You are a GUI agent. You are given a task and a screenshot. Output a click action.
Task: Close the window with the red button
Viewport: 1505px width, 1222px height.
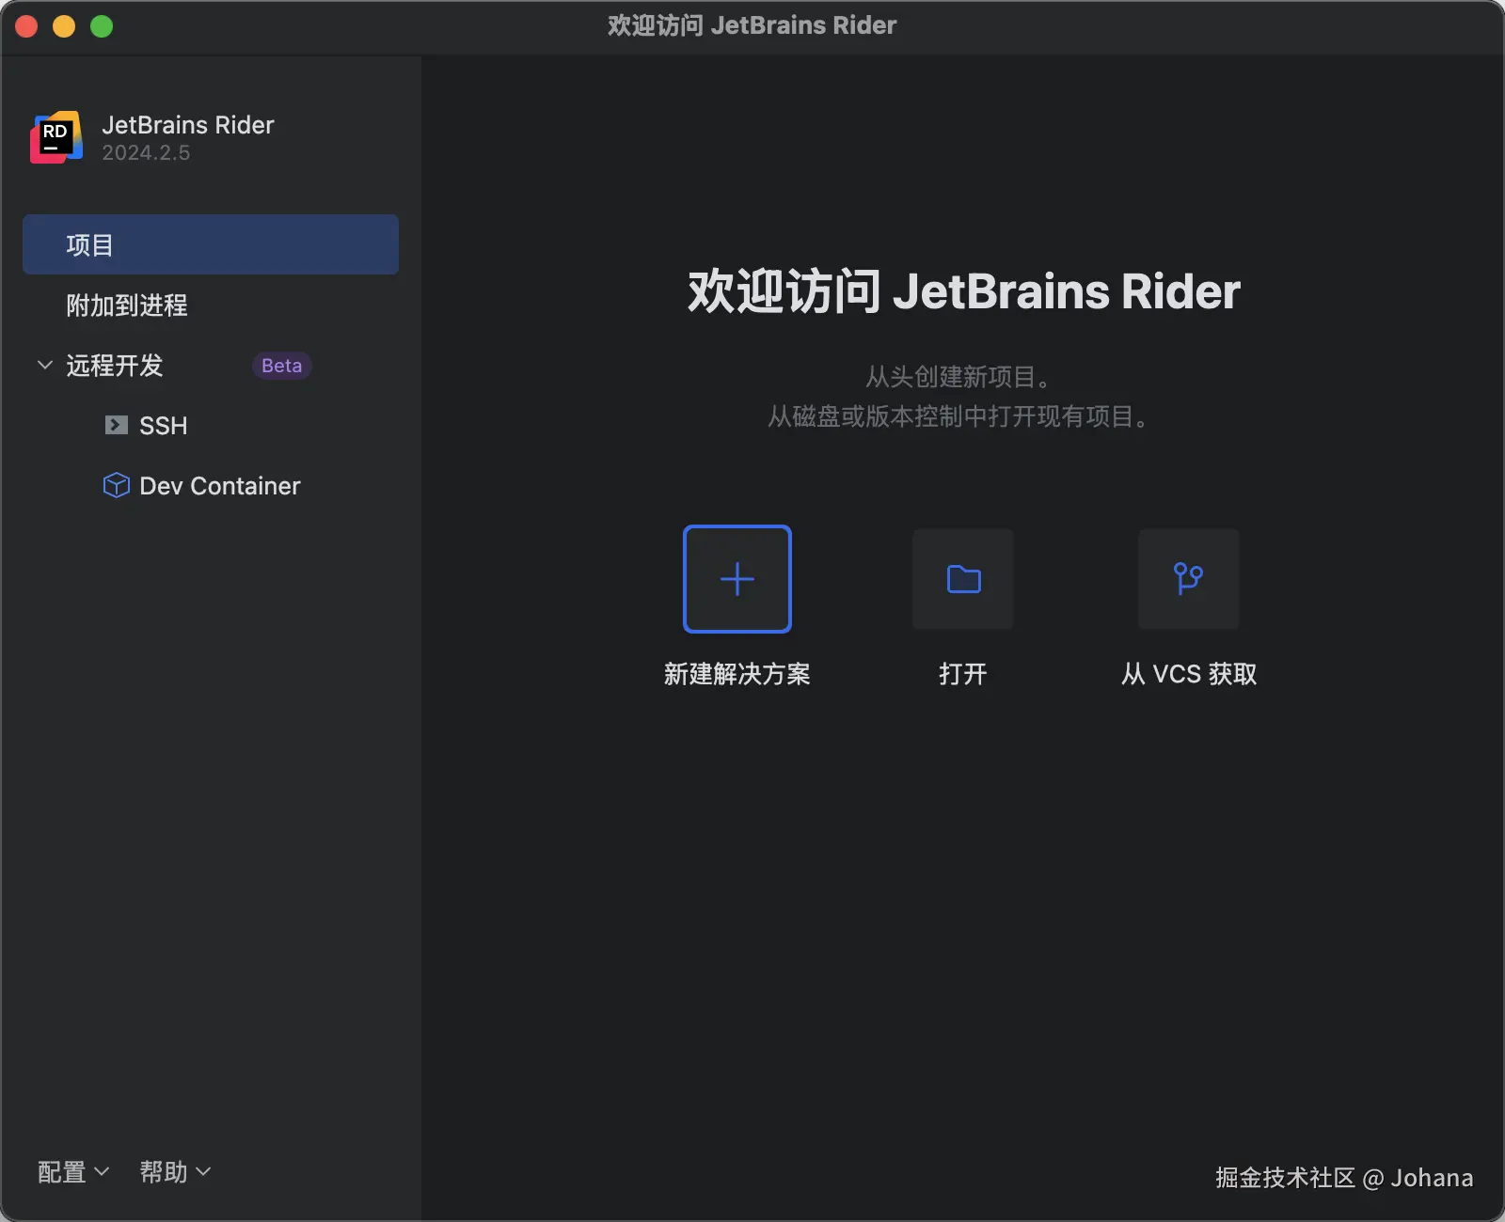coord(26,26)
